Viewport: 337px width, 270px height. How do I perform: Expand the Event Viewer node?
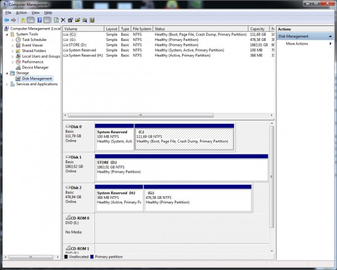(x=13, y=45)
